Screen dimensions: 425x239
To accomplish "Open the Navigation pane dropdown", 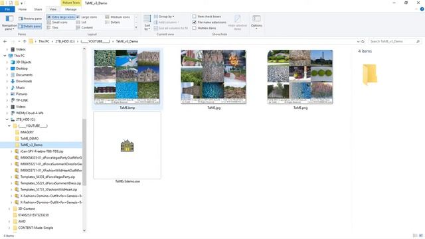I will [x=9, y=23].
